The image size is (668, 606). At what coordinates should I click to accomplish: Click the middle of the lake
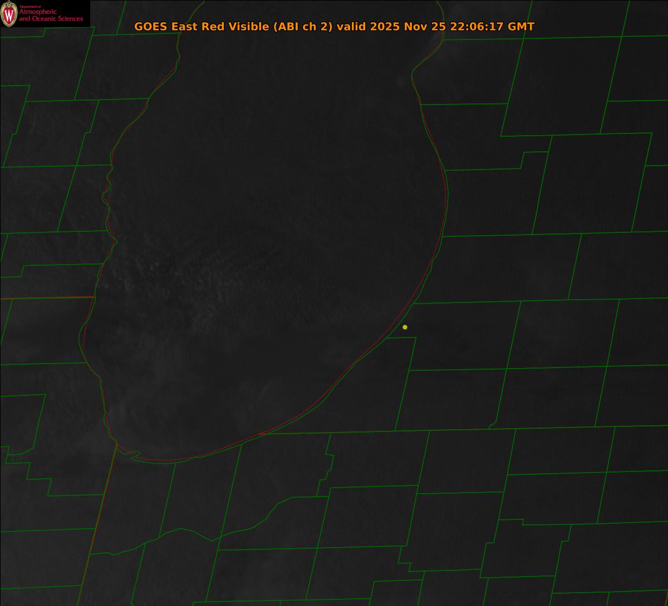point(267,250)
